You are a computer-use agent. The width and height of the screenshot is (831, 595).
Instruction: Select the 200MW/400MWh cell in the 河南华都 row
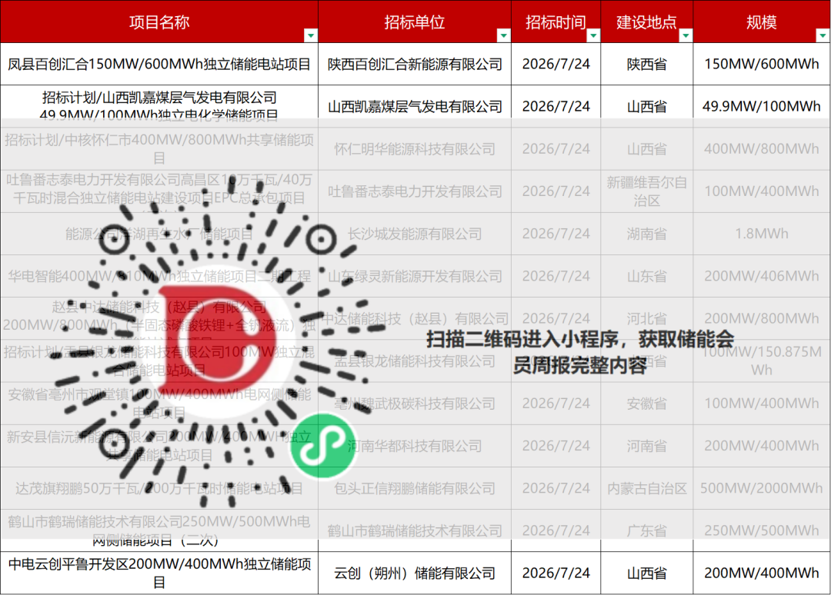[762, 446]
